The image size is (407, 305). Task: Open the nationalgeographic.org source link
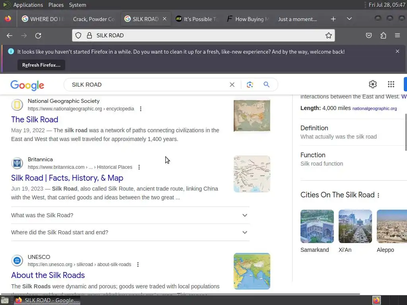coord(374,108)
